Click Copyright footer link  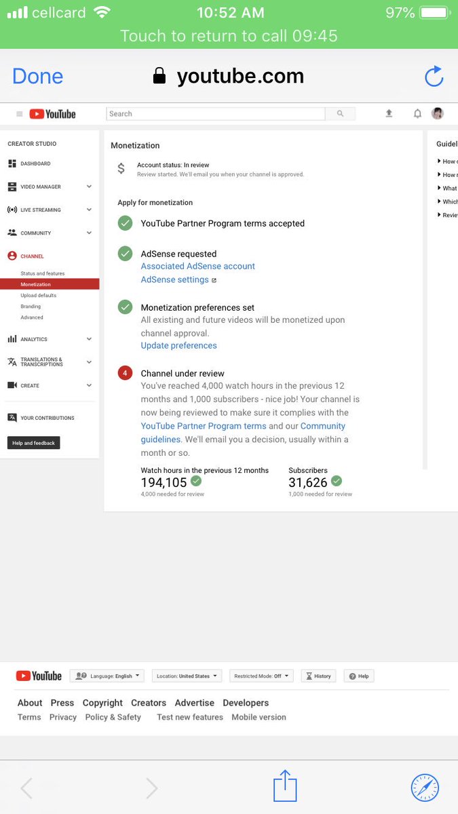point(102,703)
